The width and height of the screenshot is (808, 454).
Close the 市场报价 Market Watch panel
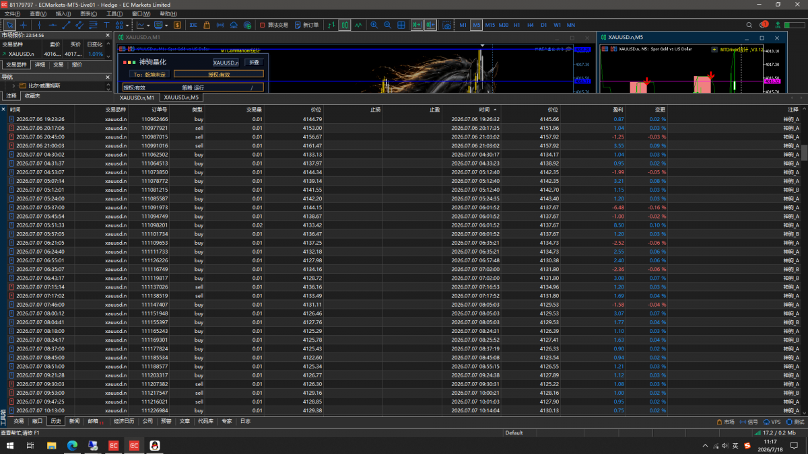click(x=108, y=35)
